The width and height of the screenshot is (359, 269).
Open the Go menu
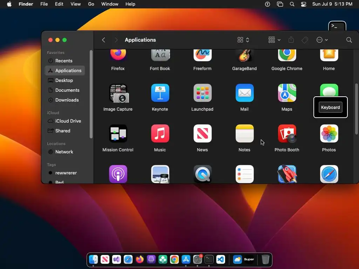(91, 4)
